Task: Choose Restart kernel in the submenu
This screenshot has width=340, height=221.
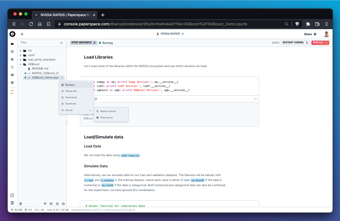Action: pos(111,111)
